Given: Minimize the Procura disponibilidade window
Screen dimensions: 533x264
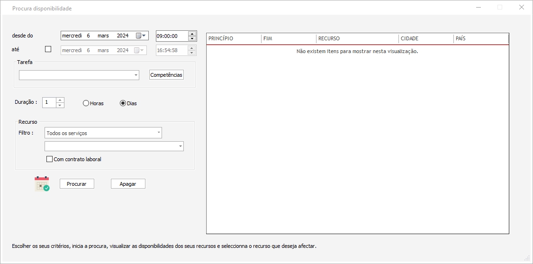Looking at the screenshot, I should coord(479,7).
